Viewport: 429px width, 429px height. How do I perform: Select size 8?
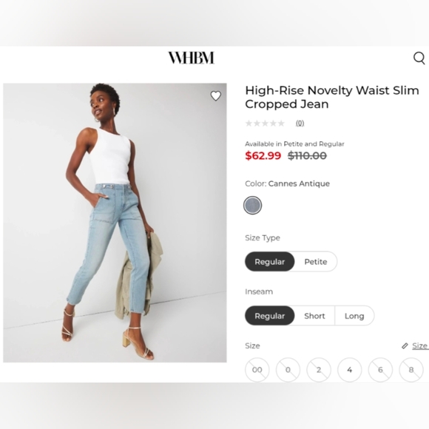411,370
